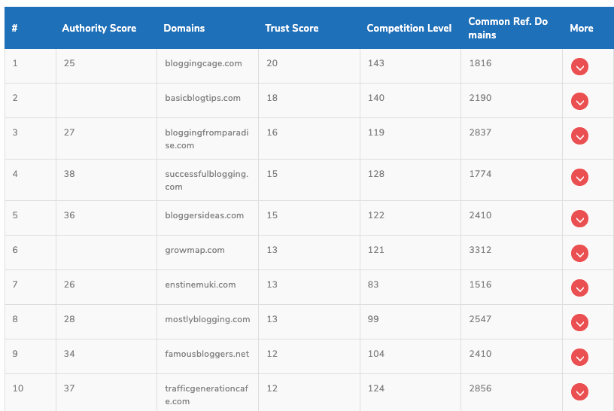Viewport: 614px width, 411px height.
Task: Expand the growmap.com row details
Action: [579, 254]
